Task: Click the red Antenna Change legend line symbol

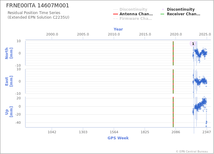Action: (x=116, y=14)
